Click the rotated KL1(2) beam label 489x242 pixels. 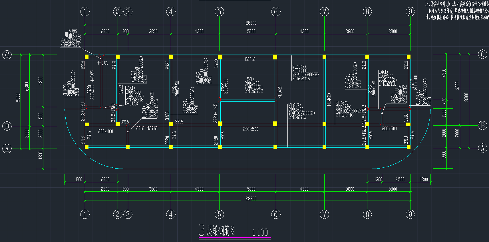65,91
